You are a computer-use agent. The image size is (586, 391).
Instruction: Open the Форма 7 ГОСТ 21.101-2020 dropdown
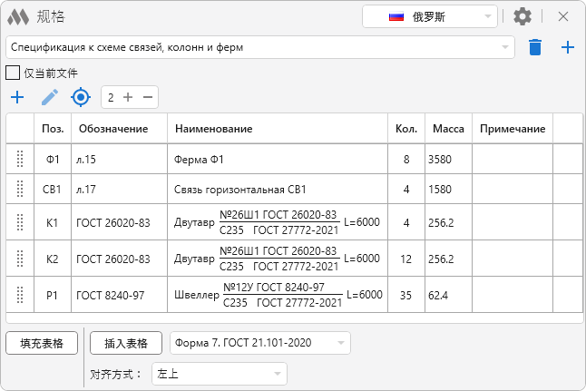tap(259, 343)
